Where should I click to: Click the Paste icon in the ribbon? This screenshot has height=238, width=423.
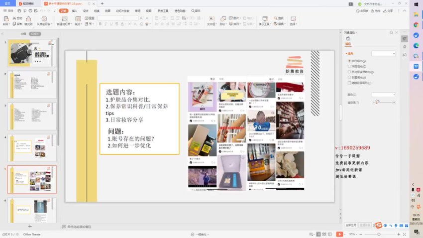coord(6,18)
